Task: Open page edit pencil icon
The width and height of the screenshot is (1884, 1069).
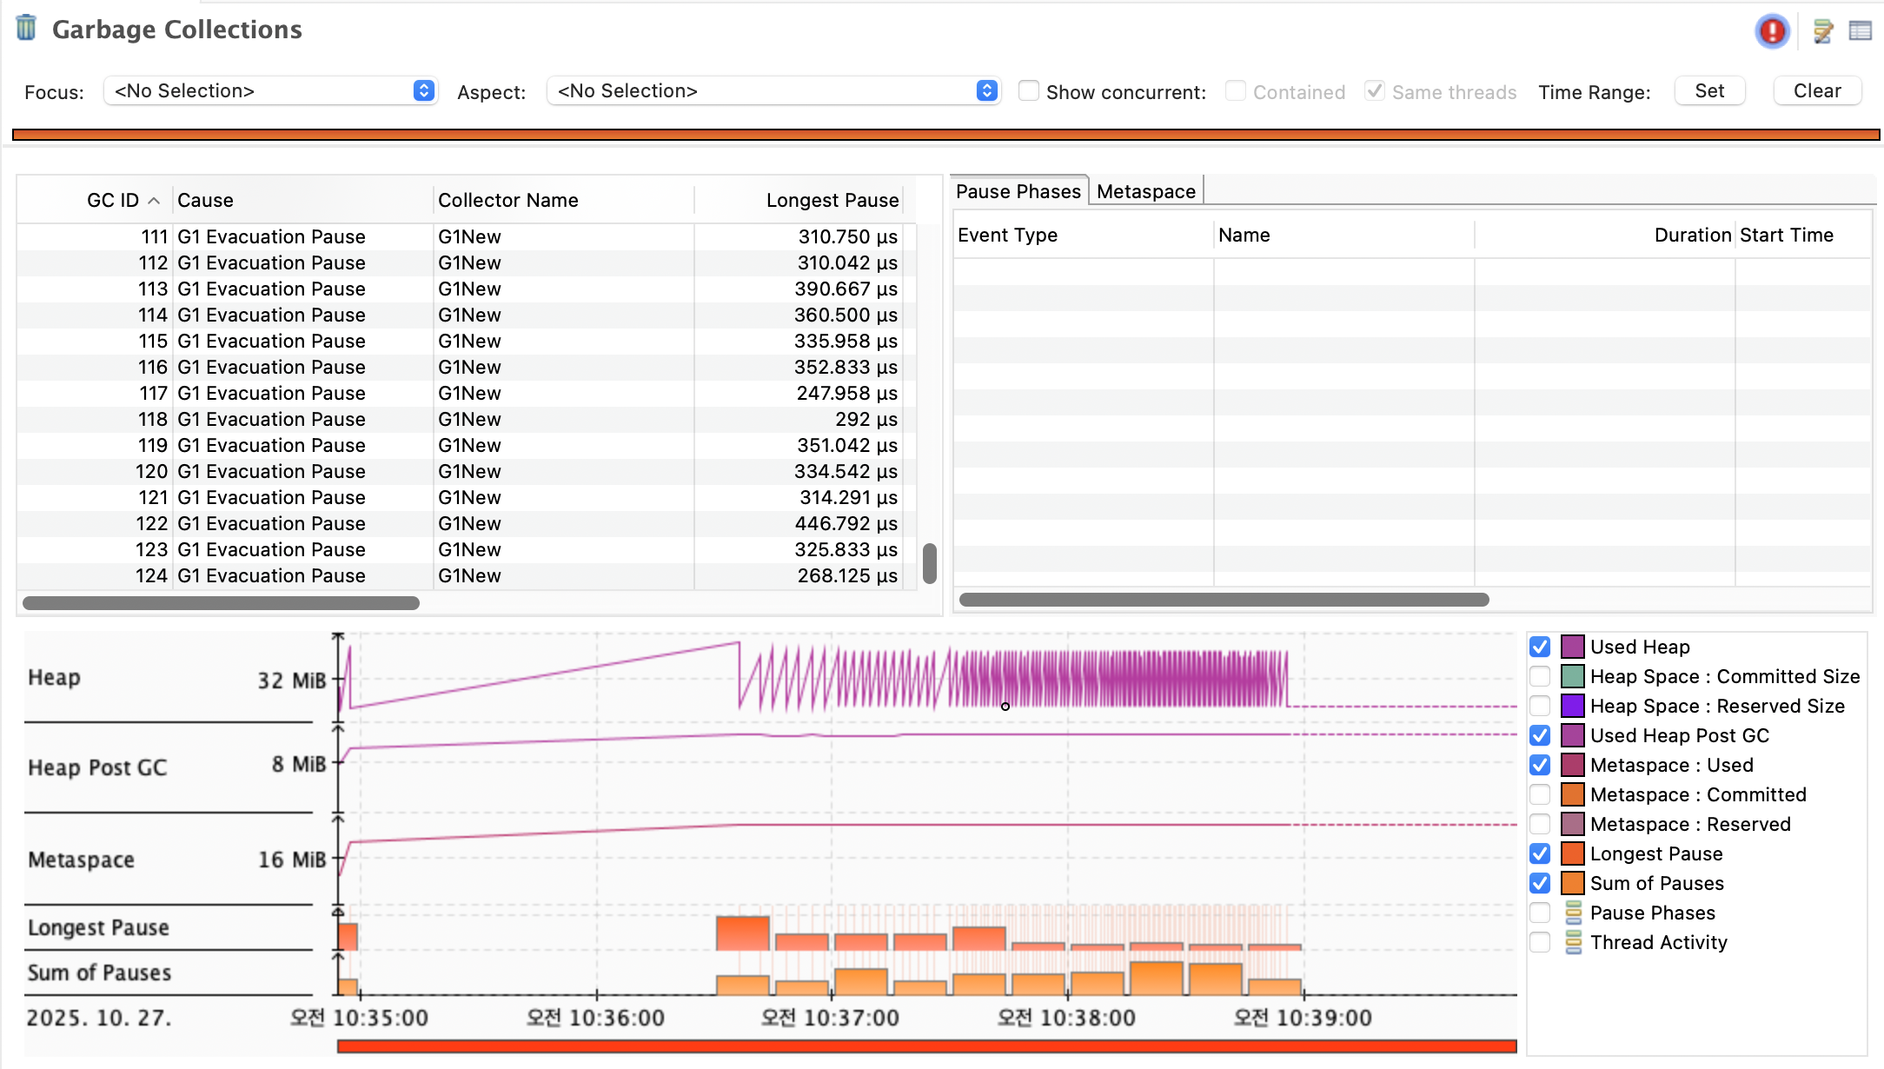Action: [x=1822, y=31]
